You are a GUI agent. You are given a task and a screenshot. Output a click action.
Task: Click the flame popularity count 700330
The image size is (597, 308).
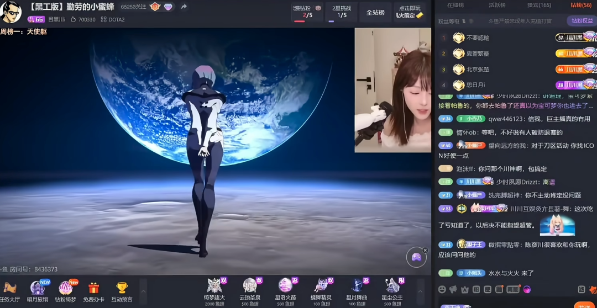point(83,19)
